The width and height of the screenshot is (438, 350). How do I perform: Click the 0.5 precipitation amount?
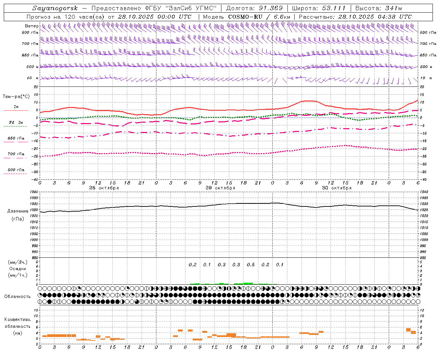coord(251,265)
